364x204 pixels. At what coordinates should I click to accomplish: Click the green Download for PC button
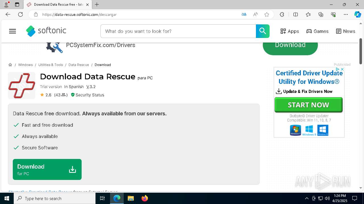47,169
